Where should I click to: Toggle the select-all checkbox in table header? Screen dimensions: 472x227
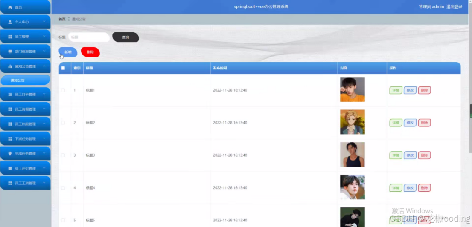point(63,68)
